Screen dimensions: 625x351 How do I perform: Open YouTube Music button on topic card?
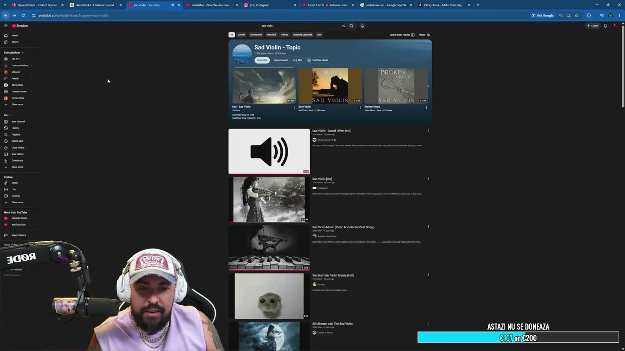pyautogui.click(x=318, y=60)
